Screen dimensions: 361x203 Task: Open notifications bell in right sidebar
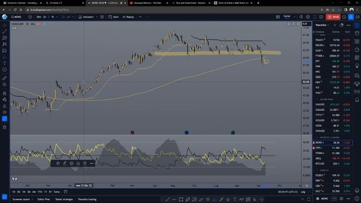point(357,100)
